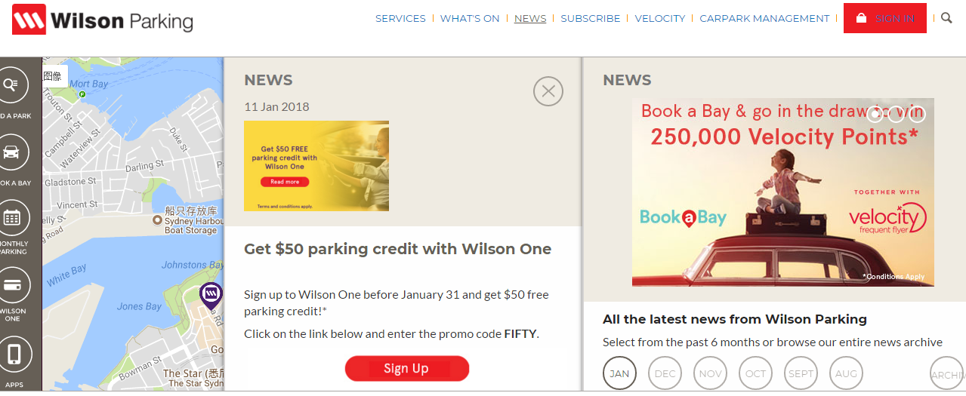Click the red Sign In button

pos(884,18)
